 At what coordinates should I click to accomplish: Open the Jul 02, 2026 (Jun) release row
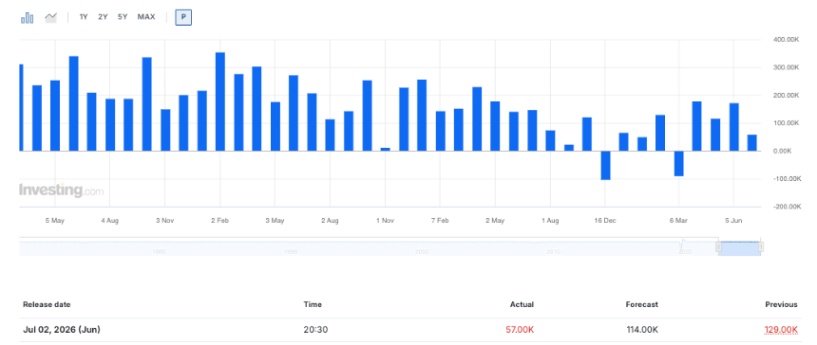(x=408, y=330)
